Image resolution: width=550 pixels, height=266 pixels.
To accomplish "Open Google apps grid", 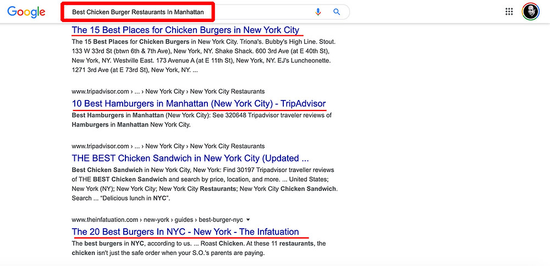I will [x=509, y=12].
